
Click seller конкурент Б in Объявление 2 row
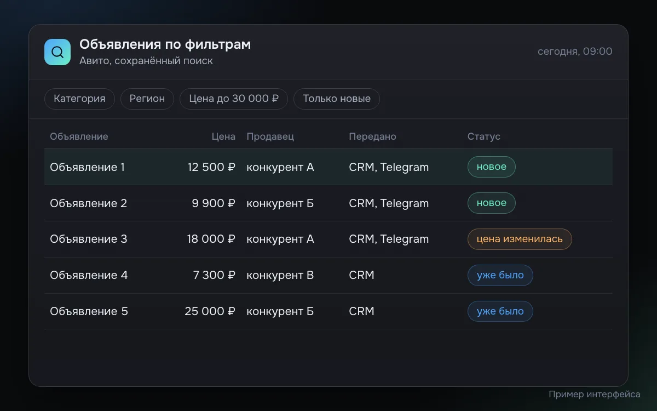pos(280,203)
